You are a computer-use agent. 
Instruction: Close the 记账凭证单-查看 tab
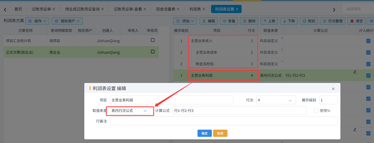pos(145,9)
